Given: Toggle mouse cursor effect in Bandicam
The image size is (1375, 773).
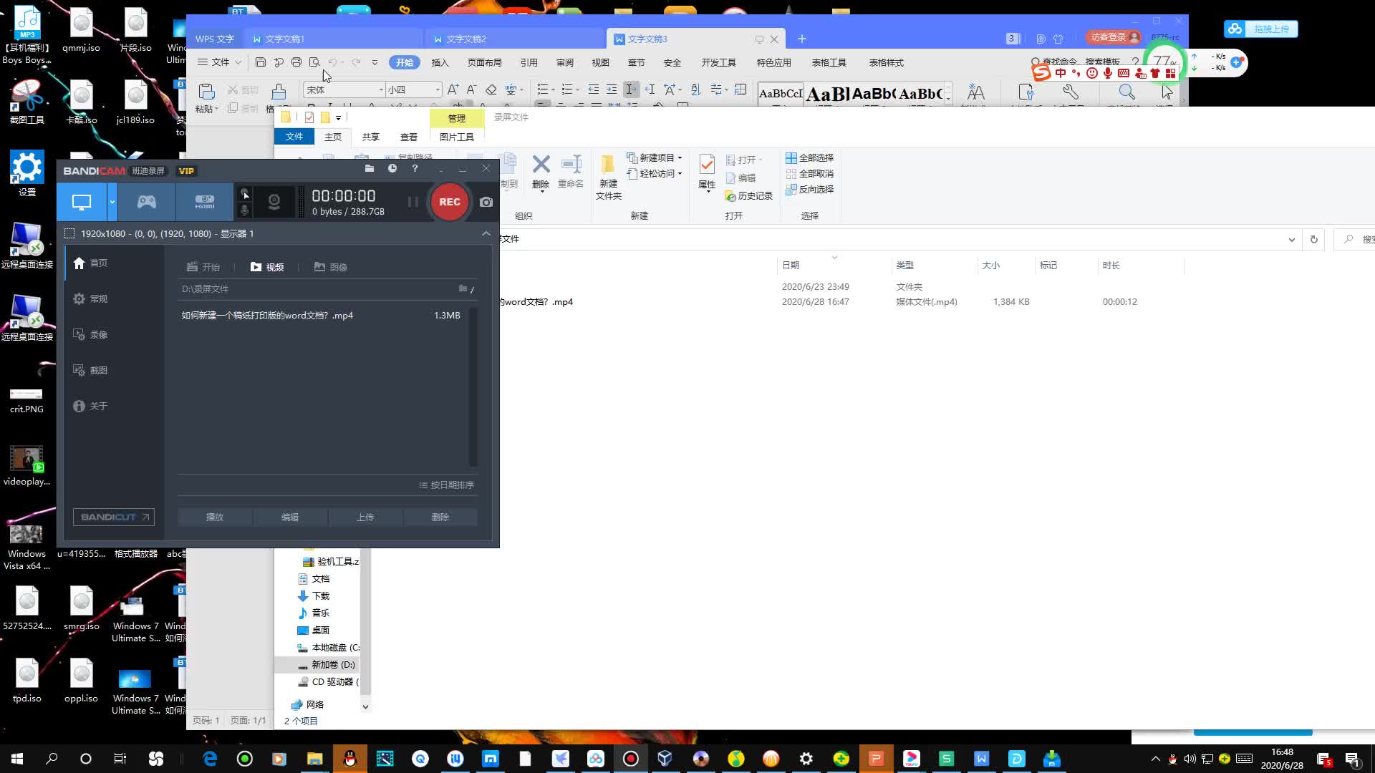Looking at the screenshot, I should coord(245,194).
